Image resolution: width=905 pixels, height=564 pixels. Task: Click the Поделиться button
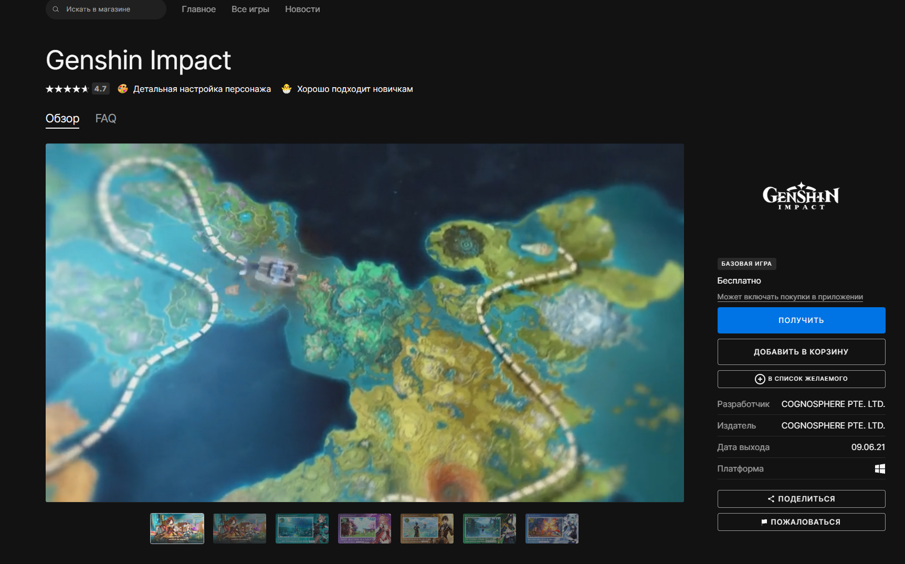point(801,499)
